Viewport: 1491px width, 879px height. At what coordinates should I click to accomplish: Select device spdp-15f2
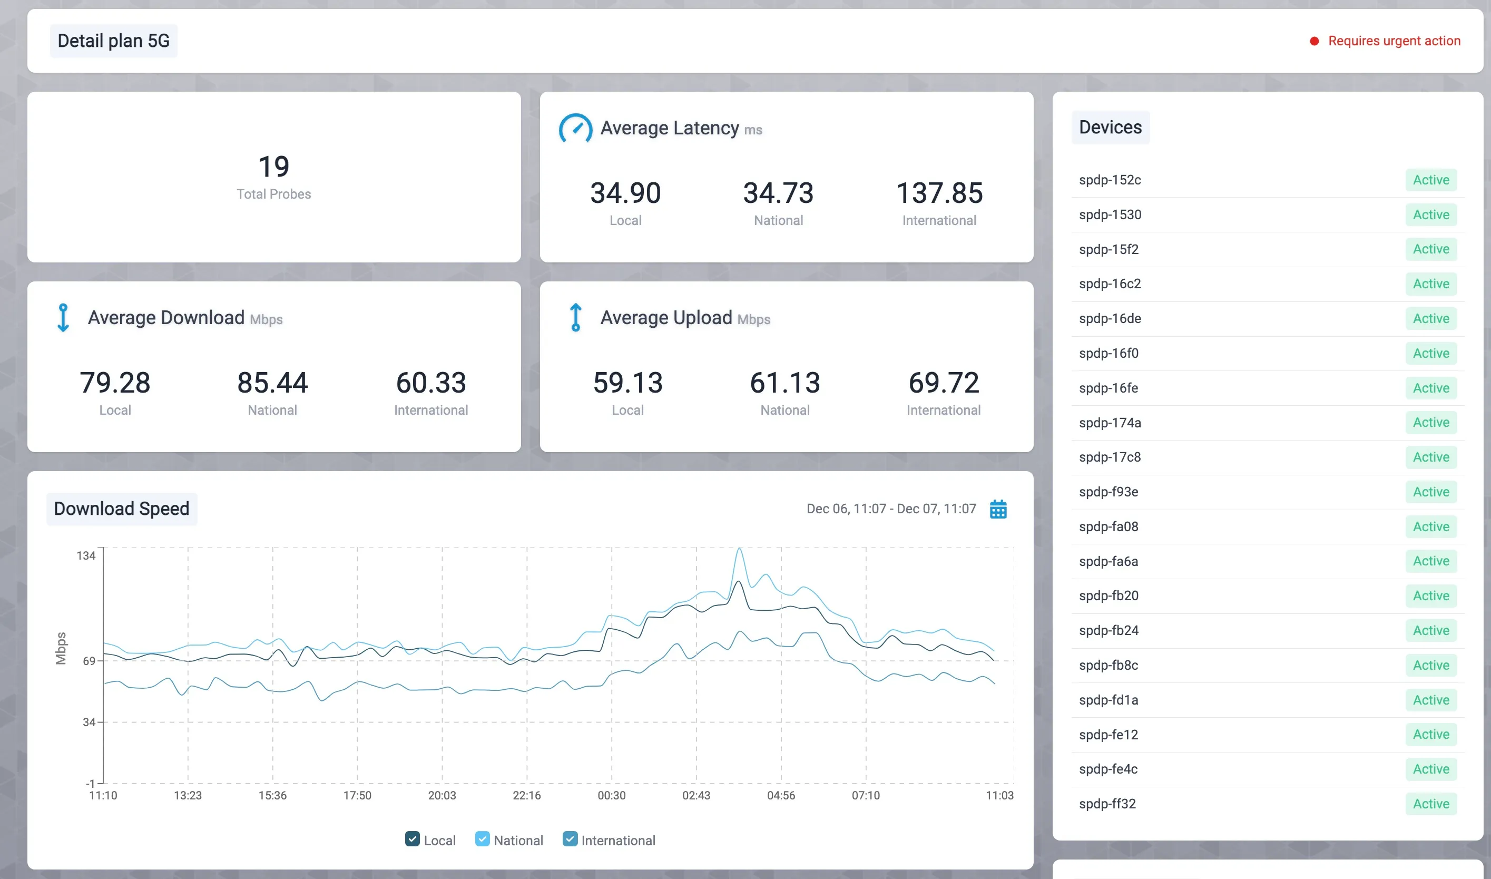tap(1268, 249)
